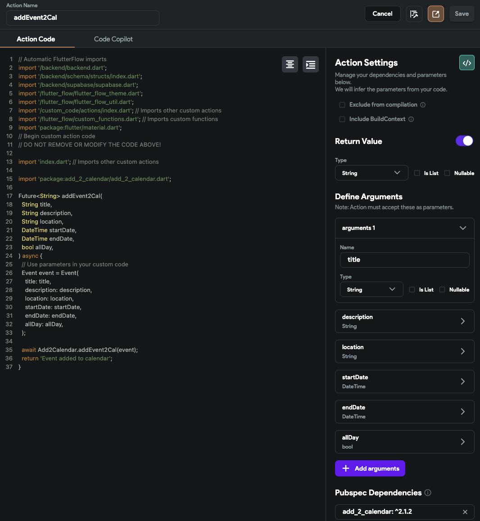The image size is (480, 521).
Task: Collapse the arguments 1 section
Action: tap(462, 228)
